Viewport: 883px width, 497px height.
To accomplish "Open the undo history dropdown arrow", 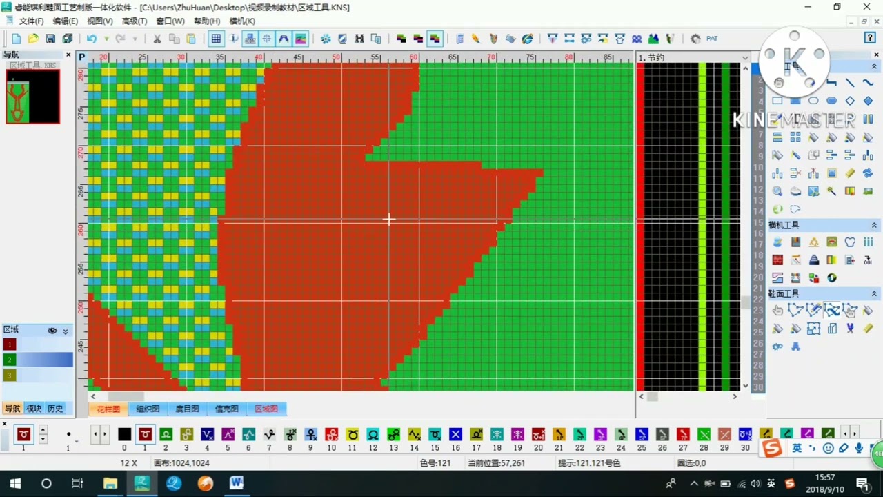I will (106, 39).
